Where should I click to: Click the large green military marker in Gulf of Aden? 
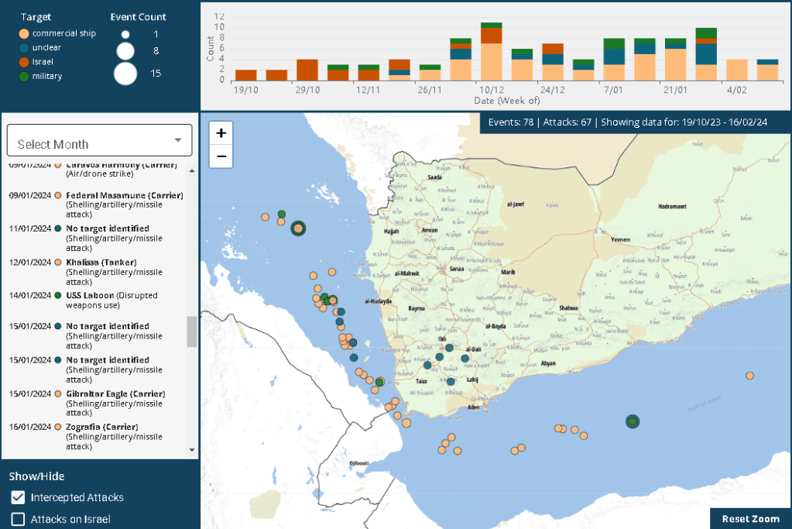coord(633,421)
